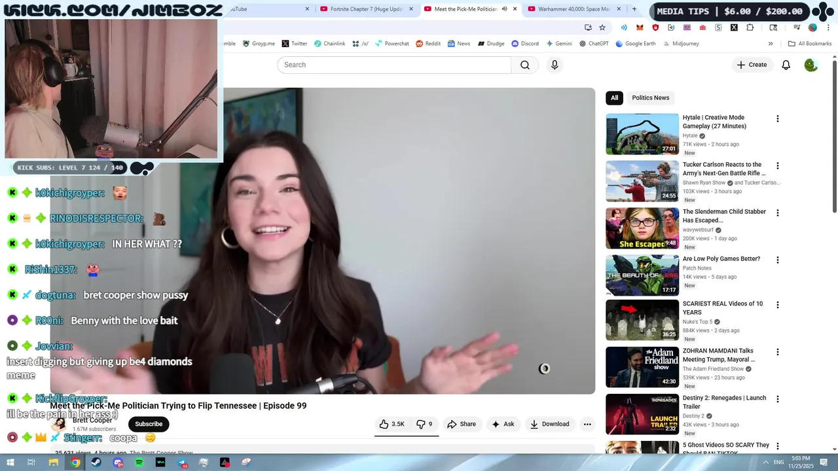
Task: Open the Midjourney bookmark
Action: pos(680,44)
